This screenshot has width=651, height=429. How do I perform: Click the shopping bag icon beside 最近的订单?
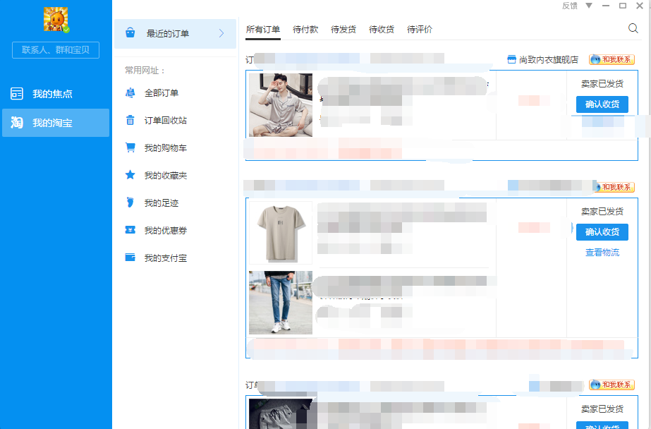tap(130, 32)
